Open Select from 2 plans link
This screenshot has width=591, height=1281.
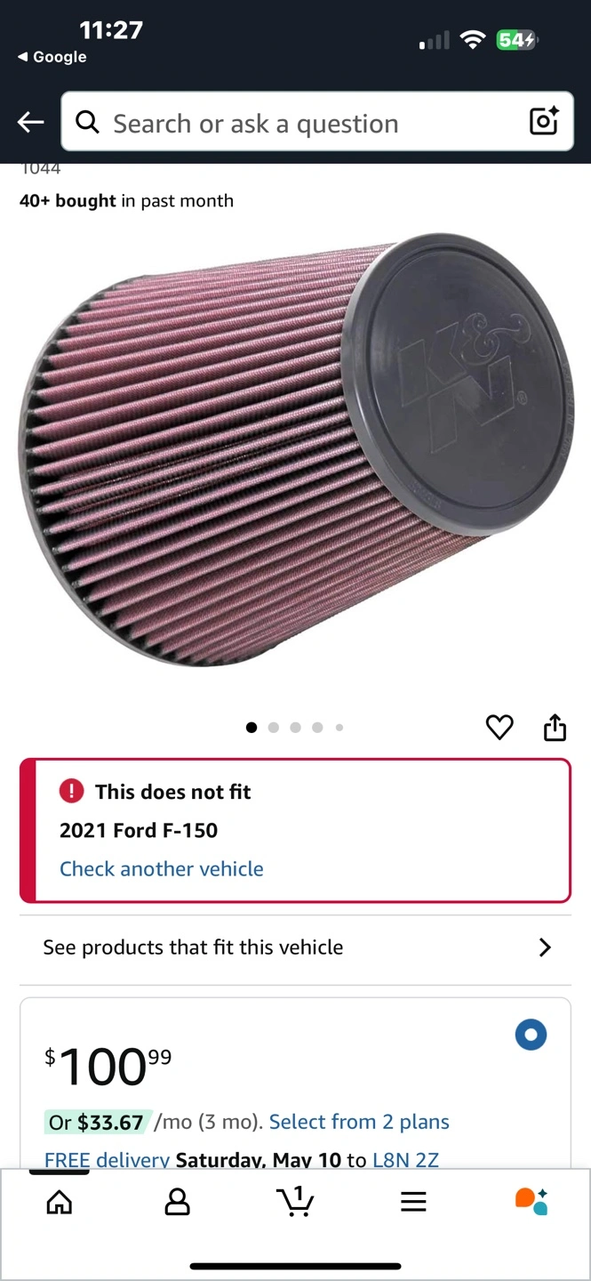[x=359, y=1123]
